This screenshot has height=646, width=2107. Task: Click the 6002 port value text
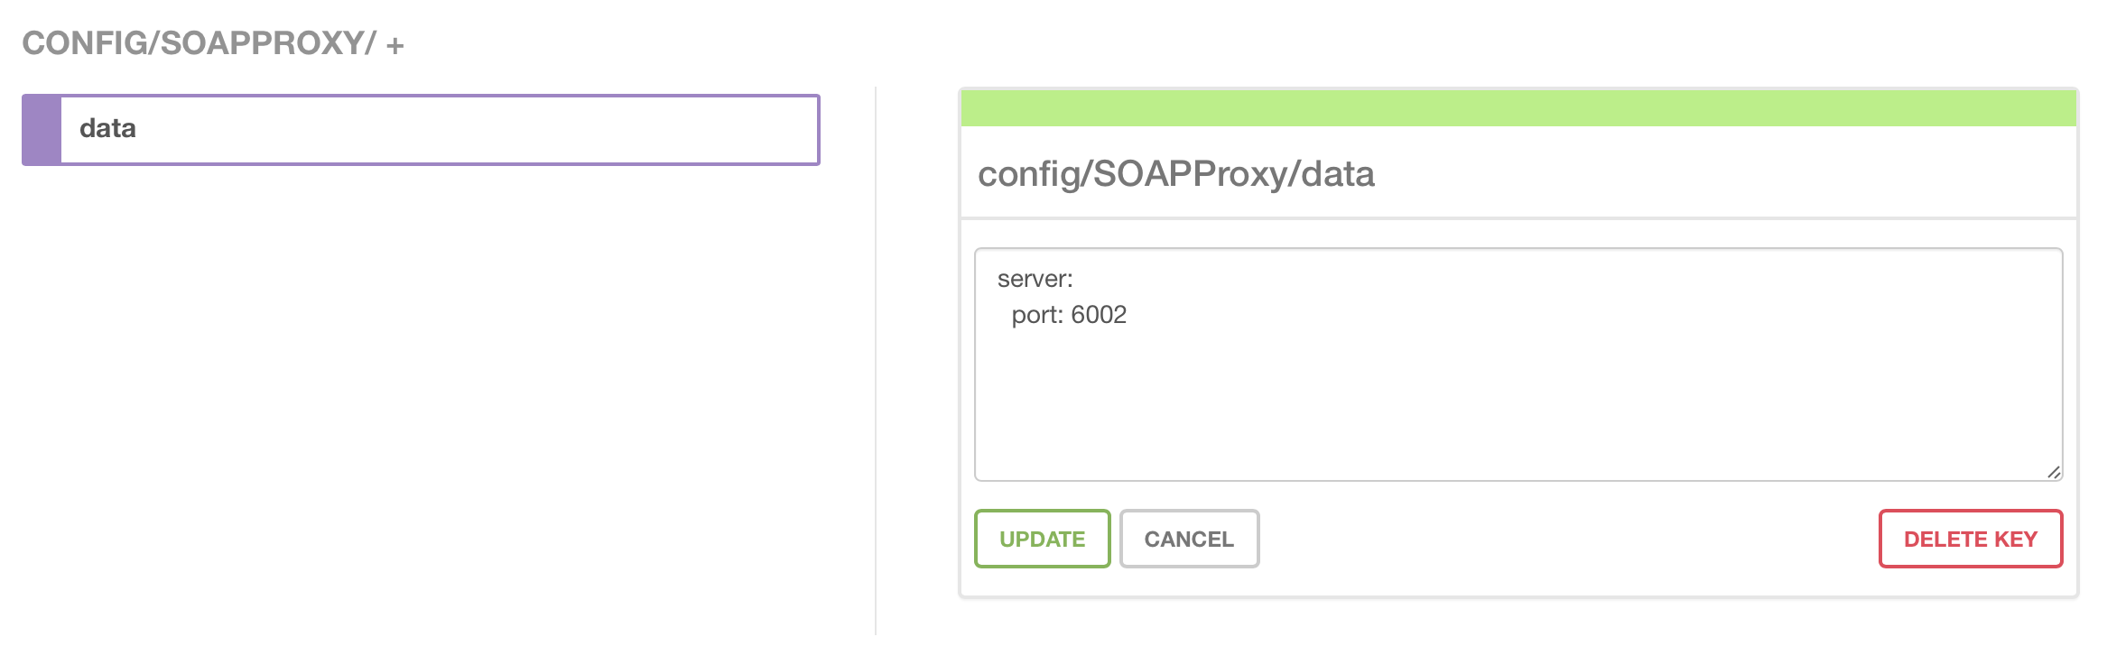(1099, 315)
